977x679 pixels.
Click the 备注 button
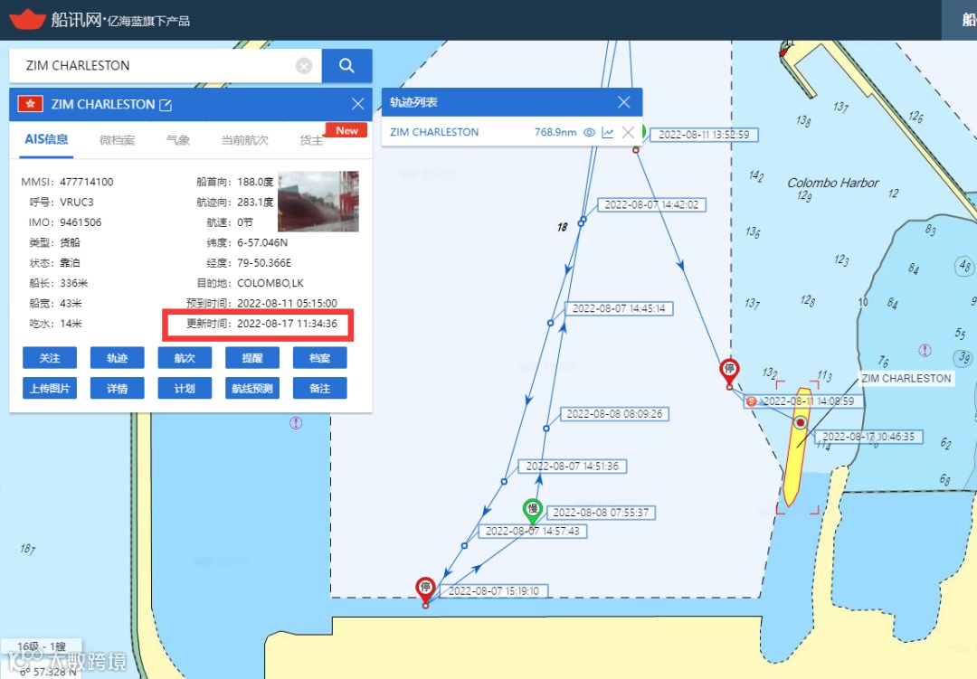[x=319, y=388]
